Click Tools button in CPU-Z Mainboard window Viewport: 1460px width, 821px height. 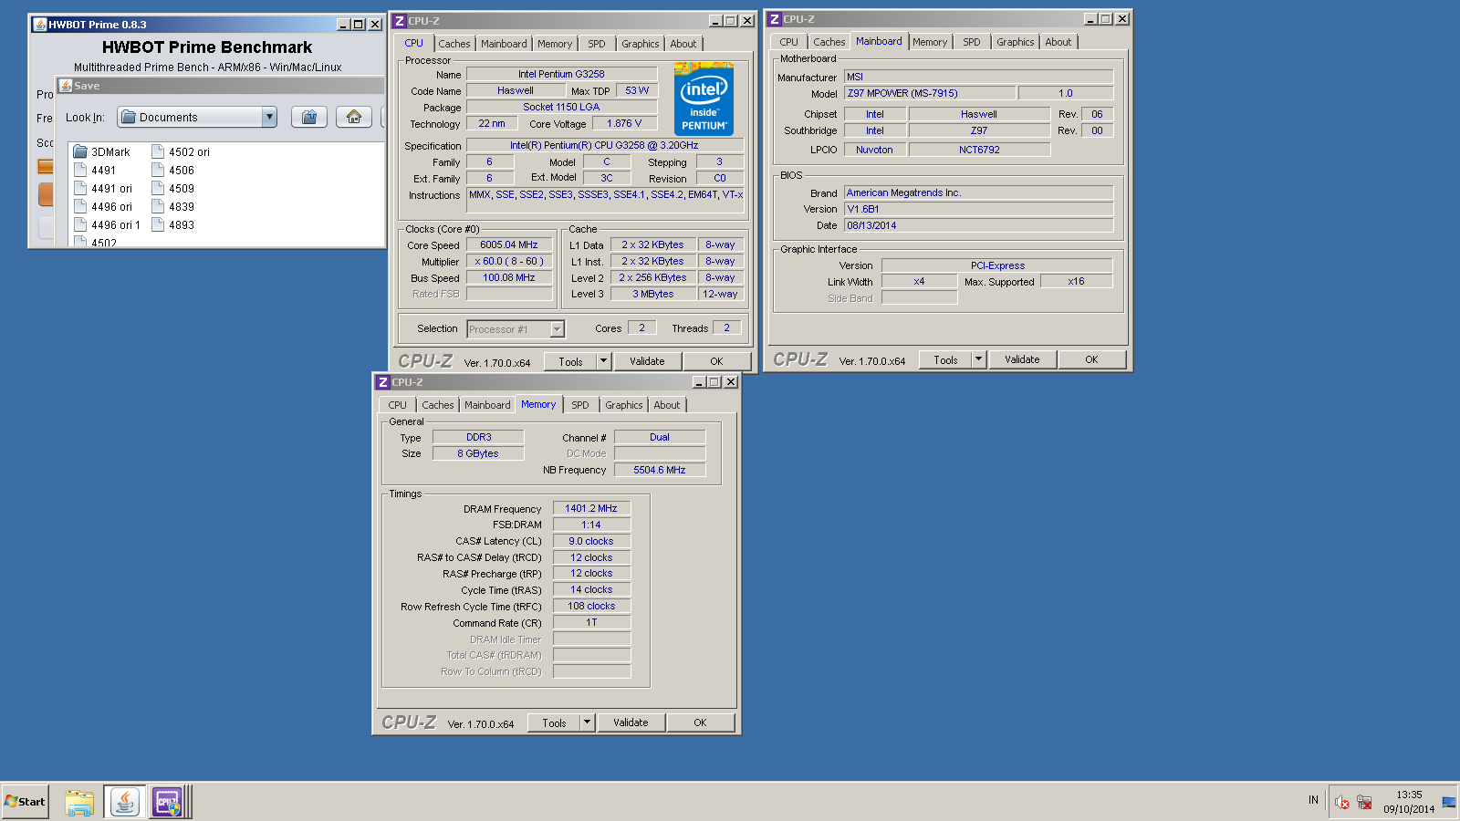coord(945,360)
